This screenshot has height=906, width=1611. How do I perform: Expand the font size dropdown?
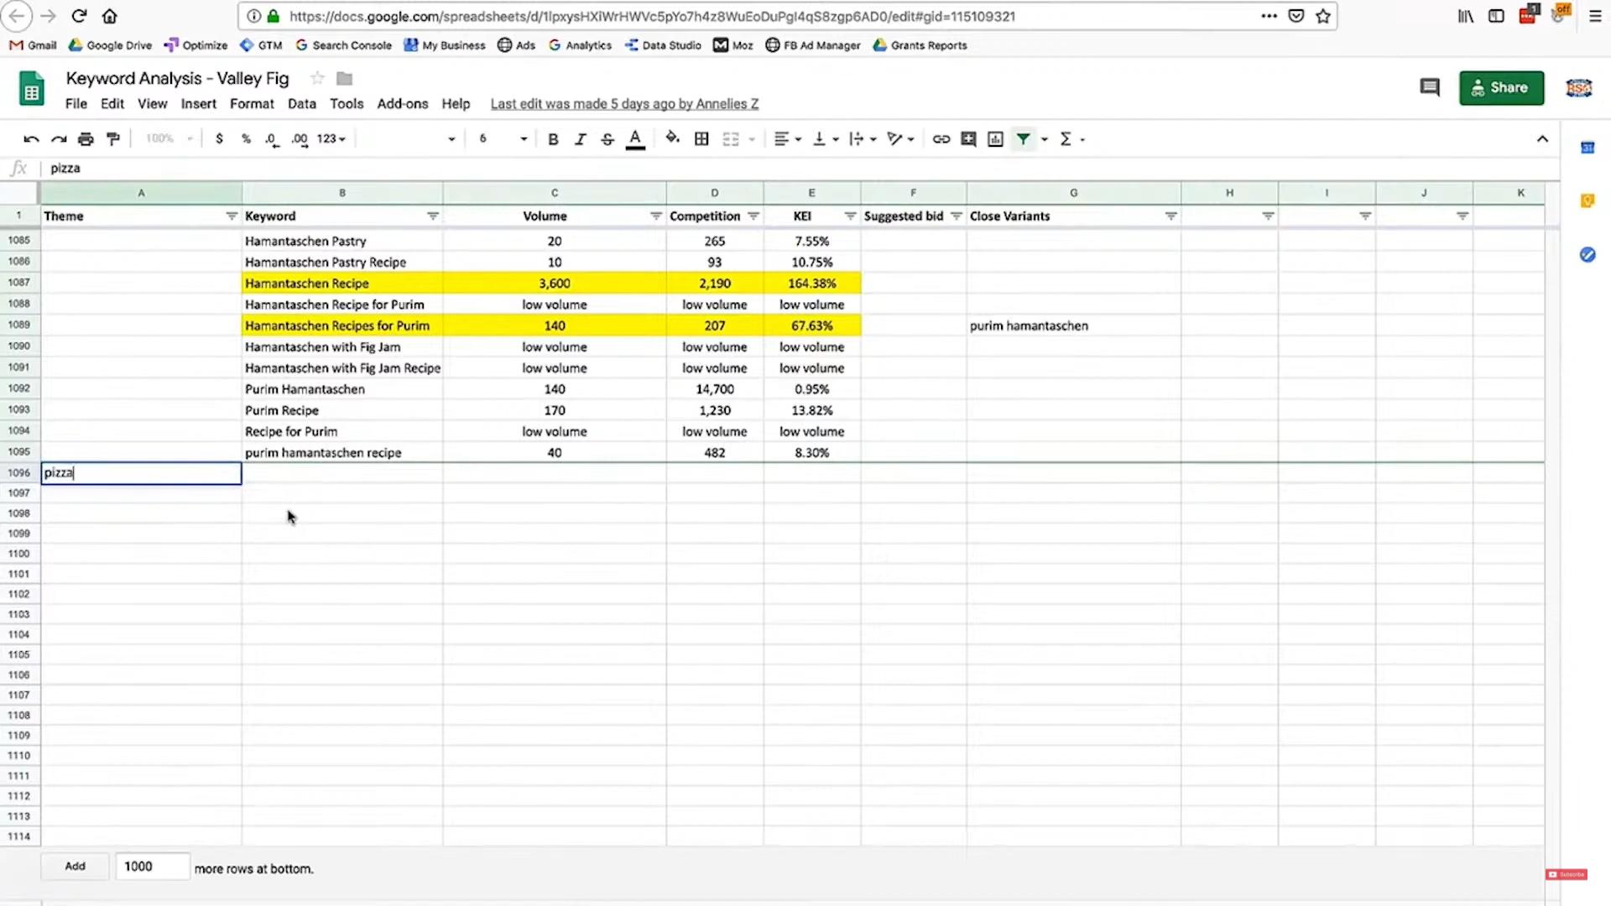click(x=524, y=139)
